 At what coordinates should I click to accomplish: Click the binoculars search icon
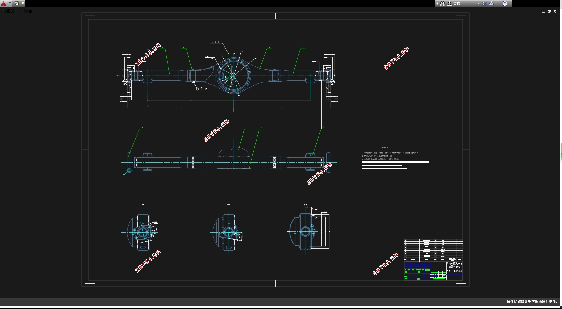tap(442, 3)
